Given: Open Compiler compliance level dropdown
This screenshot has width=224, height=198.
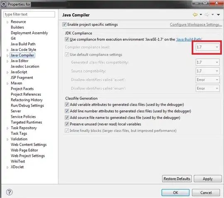Looking at the screenshot, I should pos(207,47).
